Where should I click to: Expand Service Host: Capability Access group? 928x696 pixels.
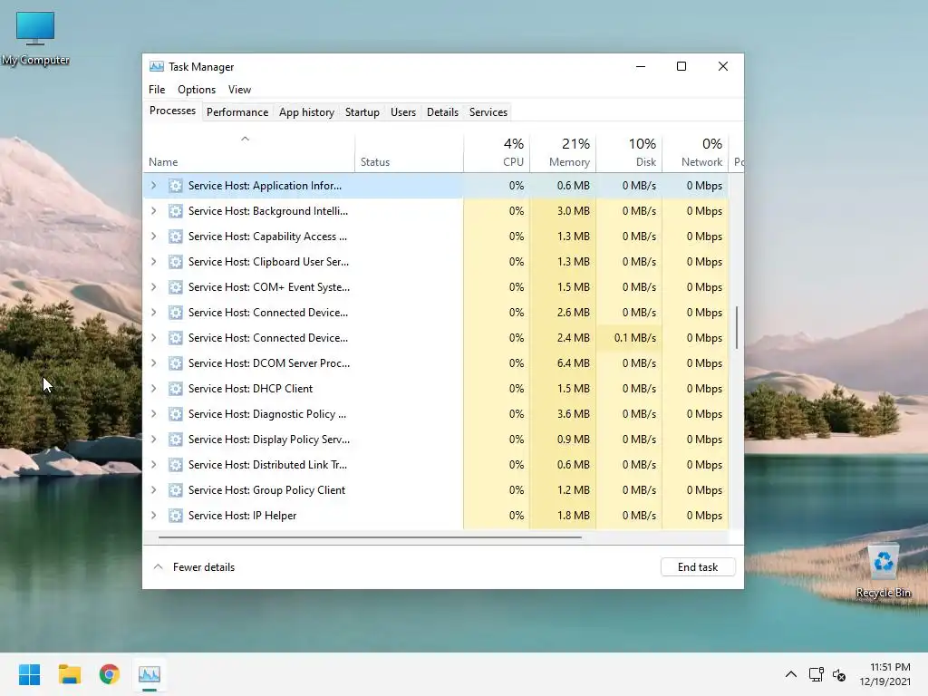pos(154,237)
